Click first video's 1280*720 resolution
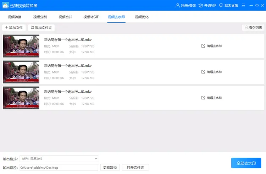Screen dimensions: 266x174 (x=88, y=46)
